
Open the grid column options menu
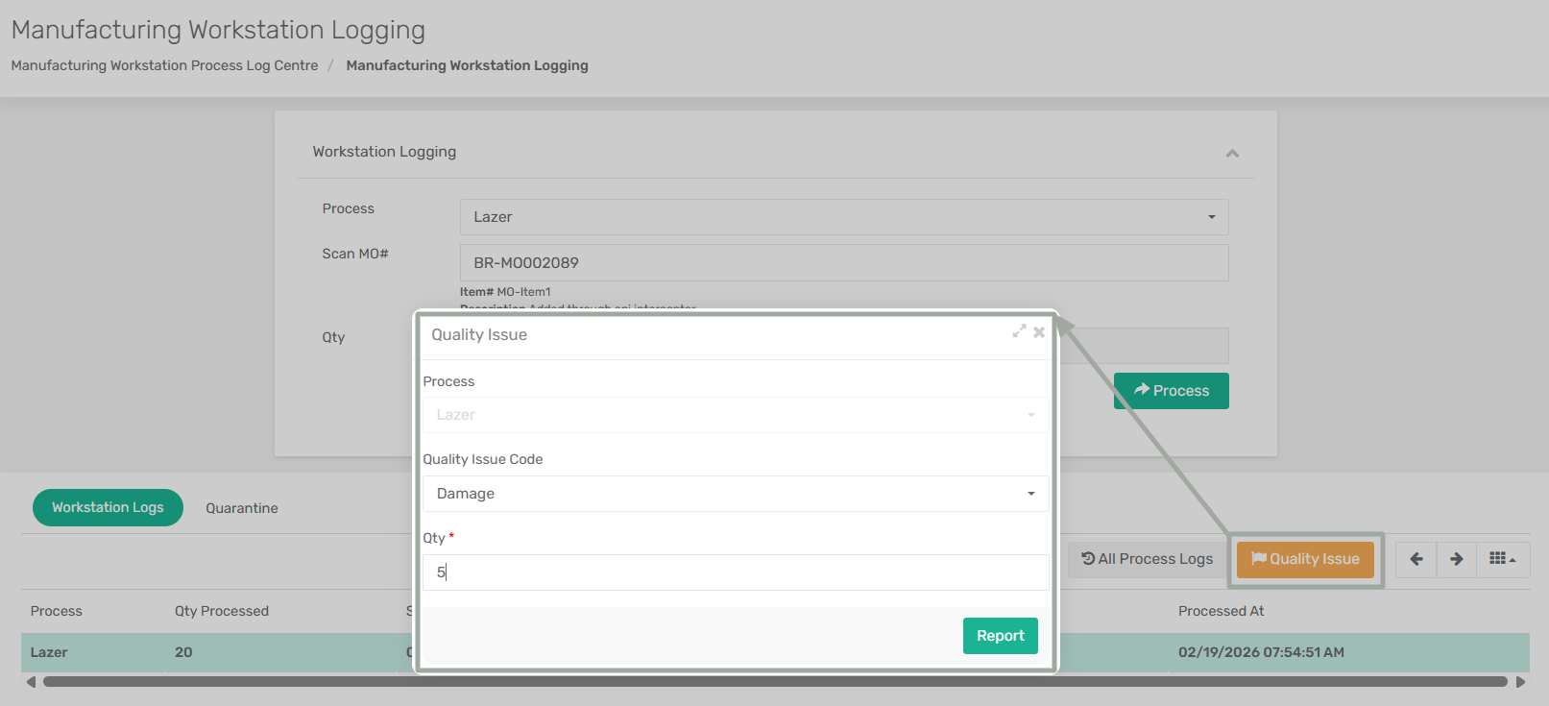pos(1502,559)
